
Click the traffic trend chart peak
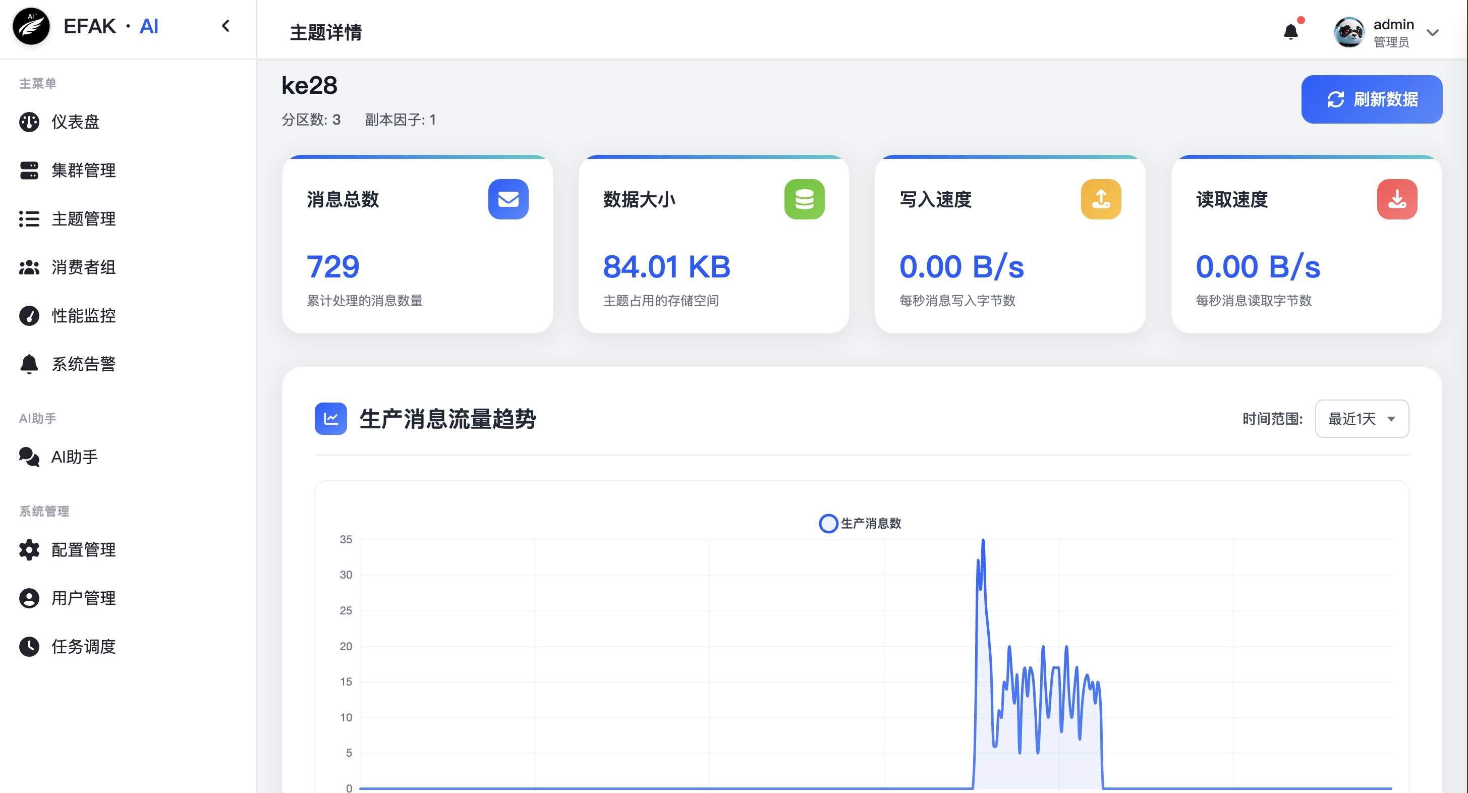983,541
